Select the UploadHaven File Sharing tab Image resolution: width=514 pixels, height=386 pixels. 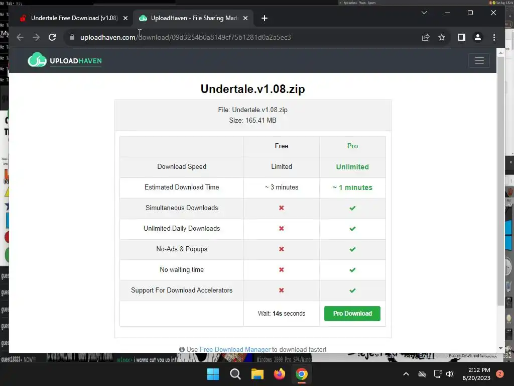click(x=194, y=18)
